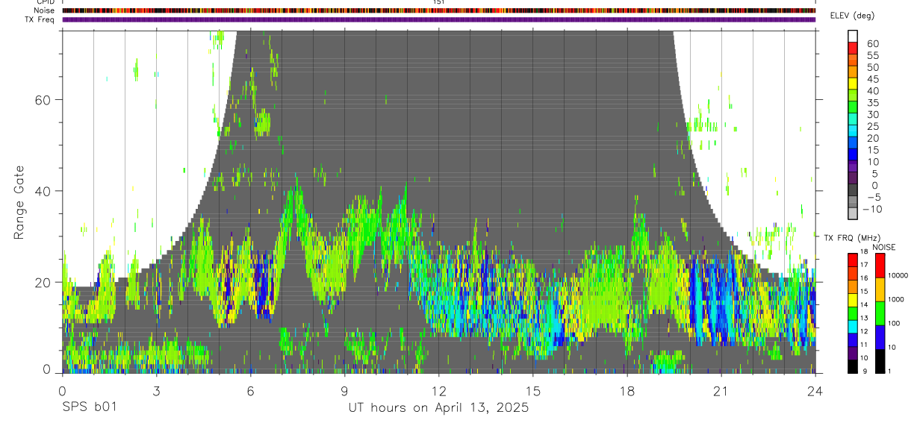This screenshot has height=423, width=917.
Task: Click the purple TX Freq strip at top
Action: [x=438, y=19]
